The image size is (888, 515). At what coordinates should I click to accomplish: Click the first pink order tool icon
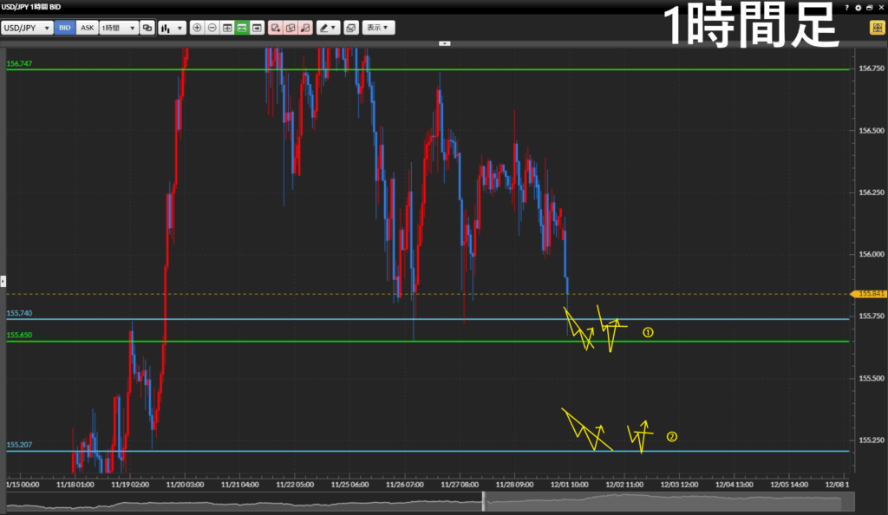pyautogui.click(x=275, y=28)
